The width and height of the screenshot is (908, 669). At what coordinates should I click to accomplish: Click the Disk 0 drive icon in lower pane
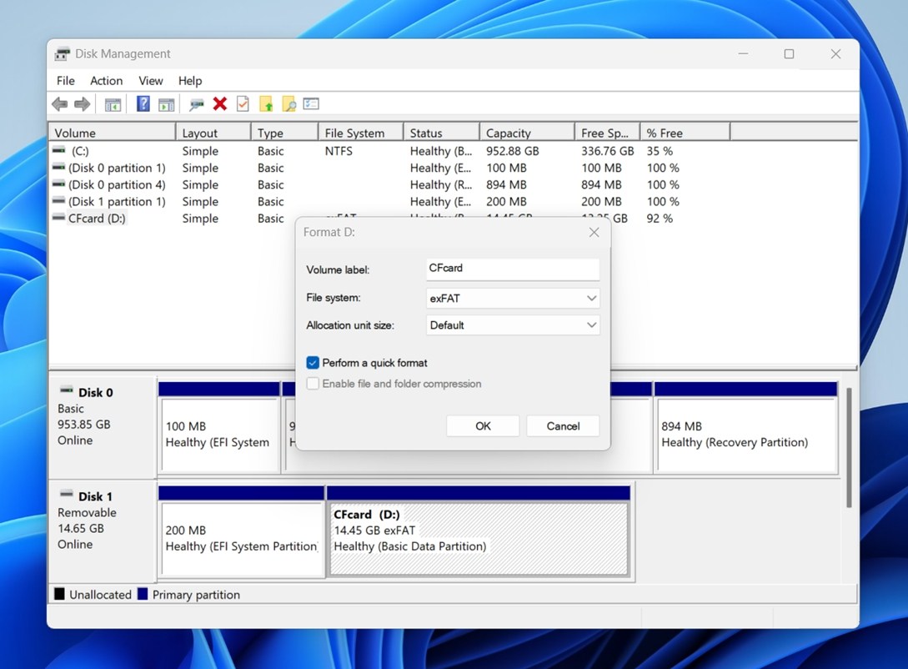pyautogui.click(x=67, y=390)
